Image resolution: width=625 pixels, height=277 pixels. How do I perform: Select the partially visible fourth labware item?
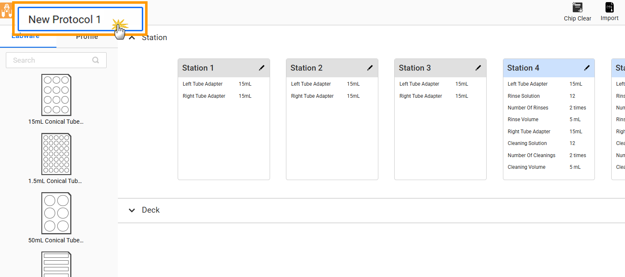(56, 264)
